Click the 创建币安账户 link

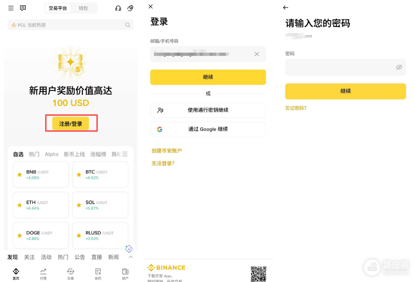click(x=167, y=151)
